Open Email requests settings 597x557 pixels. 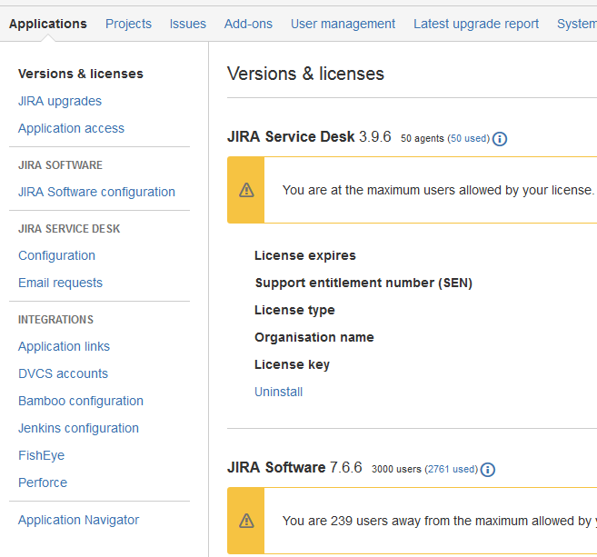point(61,283)
